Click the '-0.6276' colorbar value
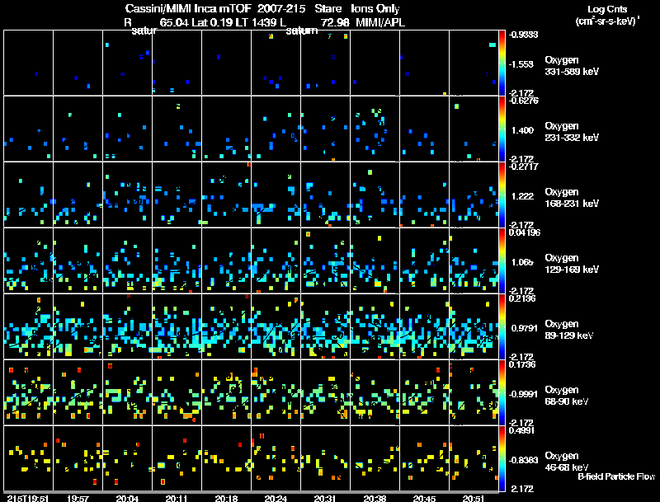The width and height of the screenshot is (660, 502). [523, 100]
